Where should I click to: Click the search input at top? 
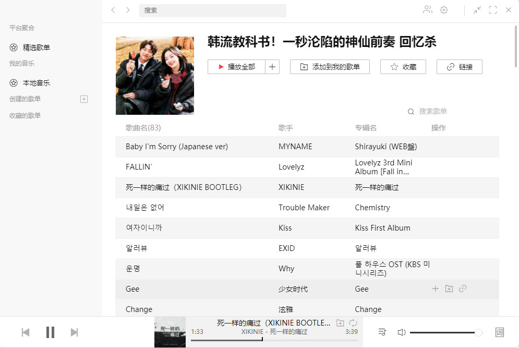click(x=212, y=10)
